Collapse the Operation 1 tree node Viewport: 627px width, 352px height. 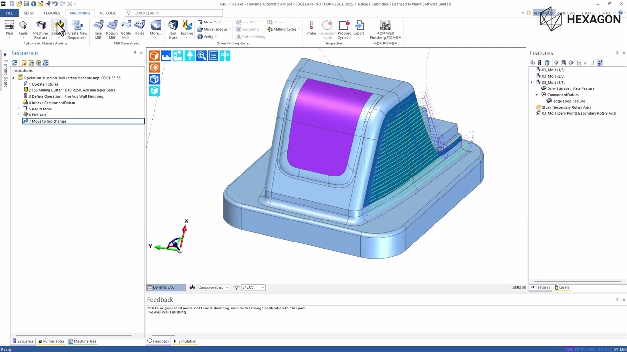(x=13, y=78)
